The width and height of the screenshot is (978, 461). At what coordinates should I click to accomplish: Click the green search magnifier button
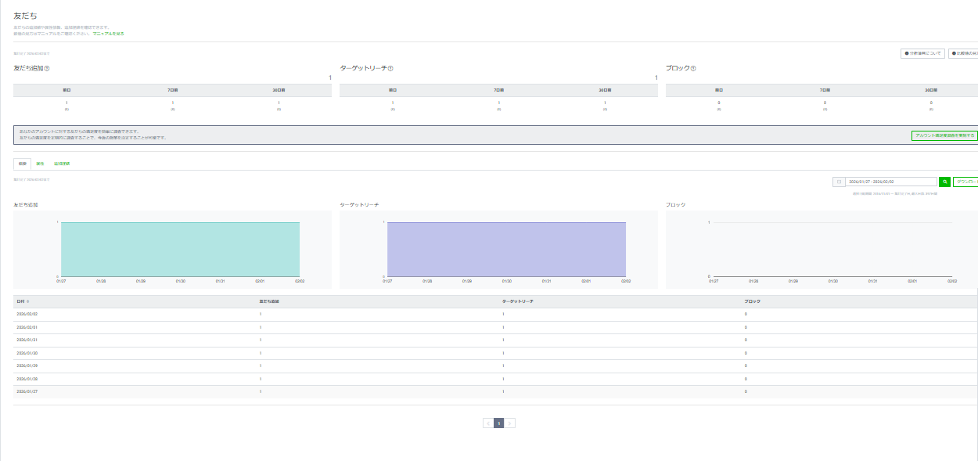tap(944, 182)
